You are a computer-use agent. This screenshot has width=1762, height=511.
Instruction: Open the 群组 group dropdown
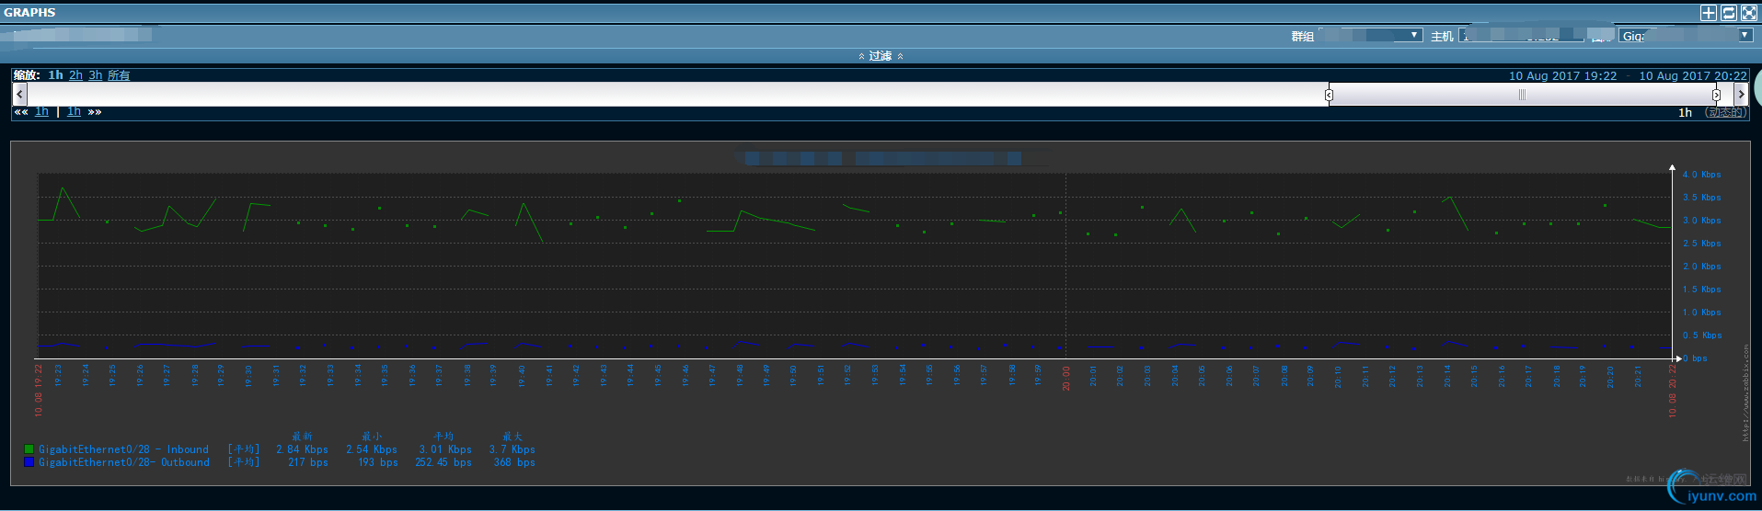pos(1371,35)
